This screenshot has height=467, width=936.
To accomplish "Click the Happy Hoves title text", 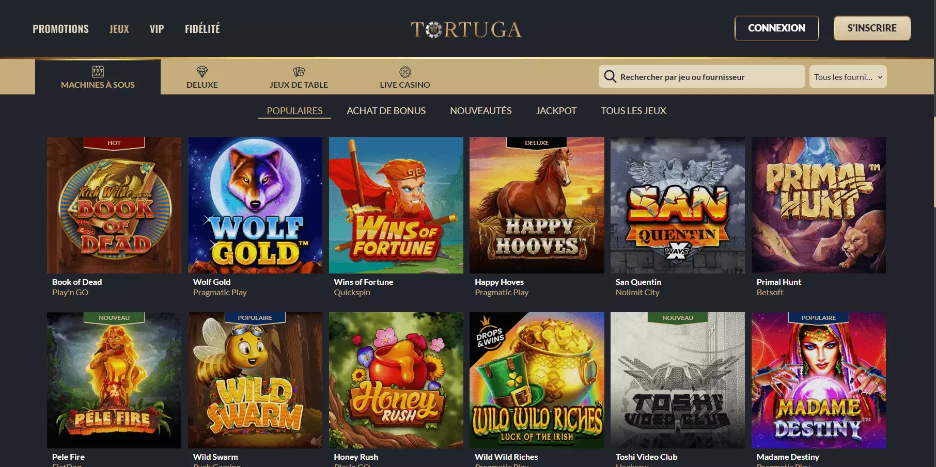I will click(x=500, y=282).
